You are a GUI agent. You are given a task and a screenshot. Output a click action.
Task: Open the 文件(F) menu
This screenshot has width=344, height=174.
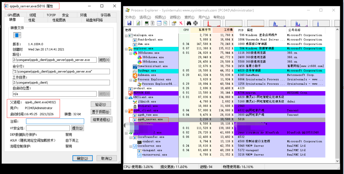point(130,17)
